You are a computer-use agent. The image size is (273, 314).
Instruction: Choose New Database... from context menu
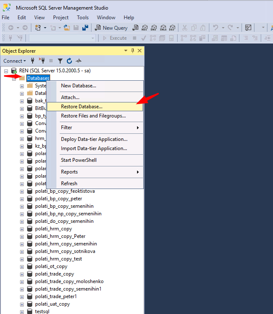[95, 86]
